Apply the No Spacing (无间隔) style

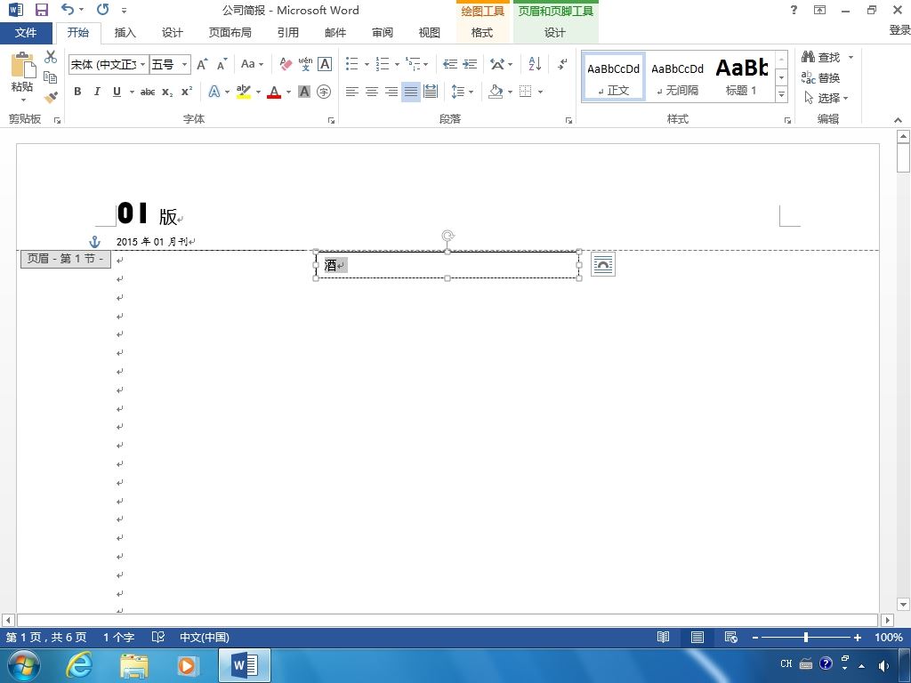click(x=677, y=77)
